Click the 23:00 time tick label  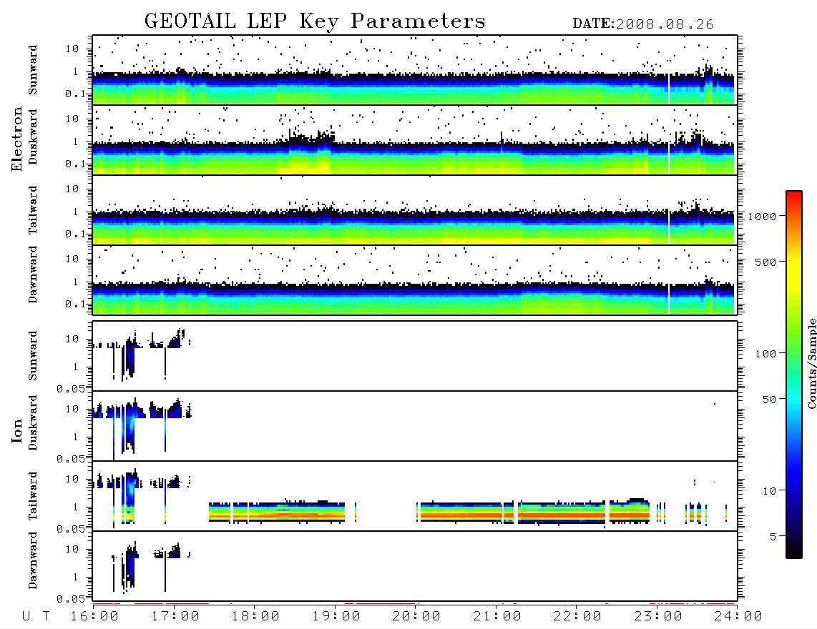point(658,617)
